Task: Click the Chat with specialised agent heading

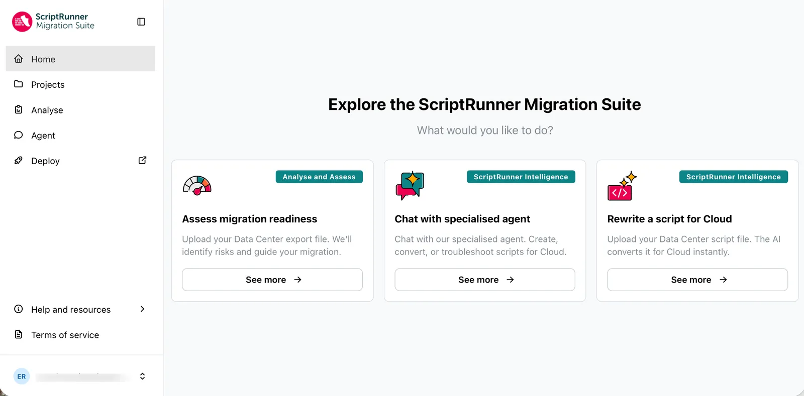Action: (x=462, y=219)
